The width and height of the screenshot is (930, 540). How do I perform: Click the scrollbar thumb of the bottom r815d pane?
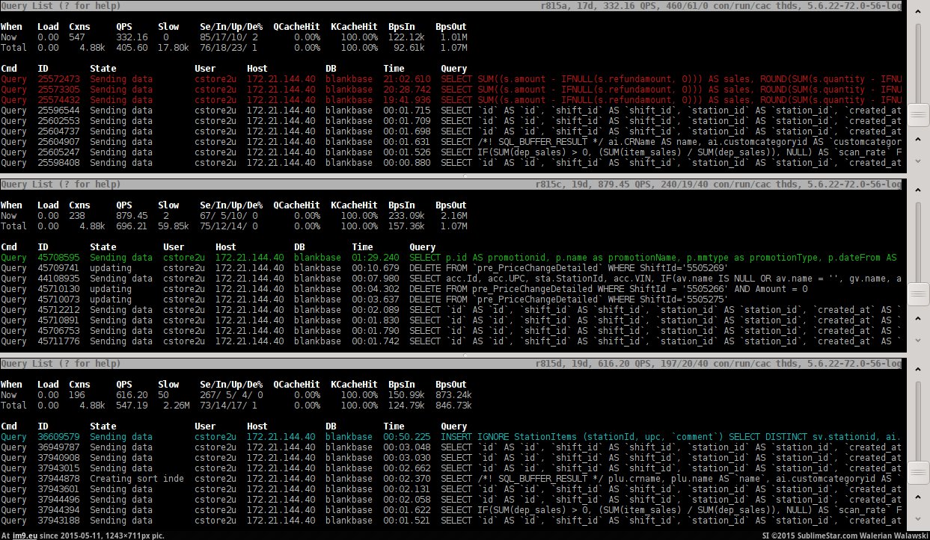coord(918,473)
